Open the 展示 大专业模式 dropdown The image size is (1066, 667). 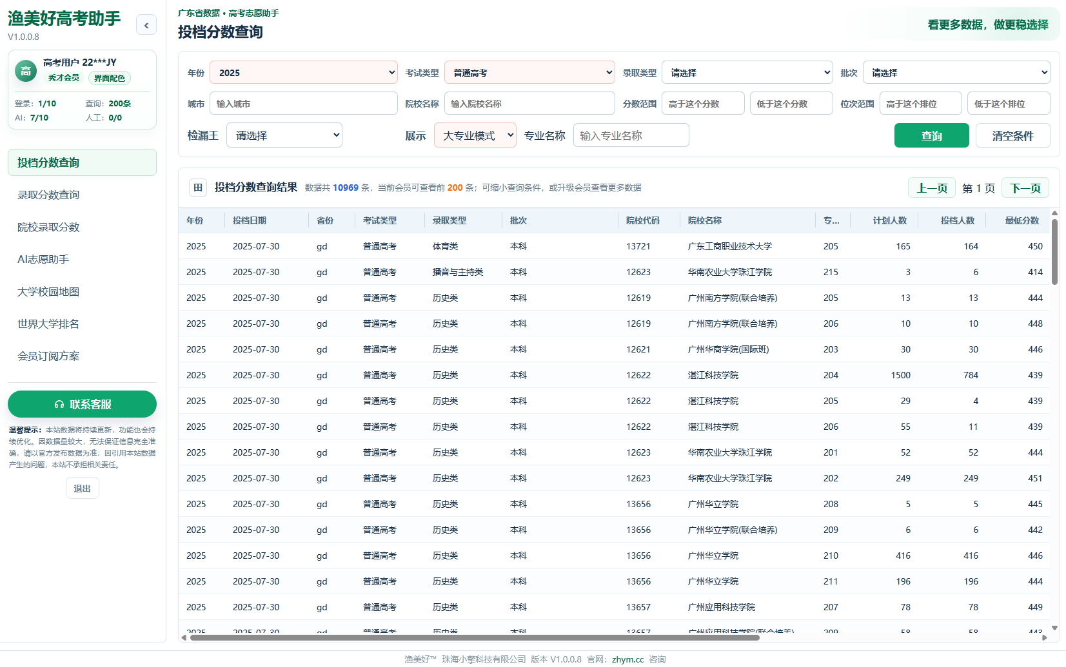pyautogui.click(x=475, y=135)
